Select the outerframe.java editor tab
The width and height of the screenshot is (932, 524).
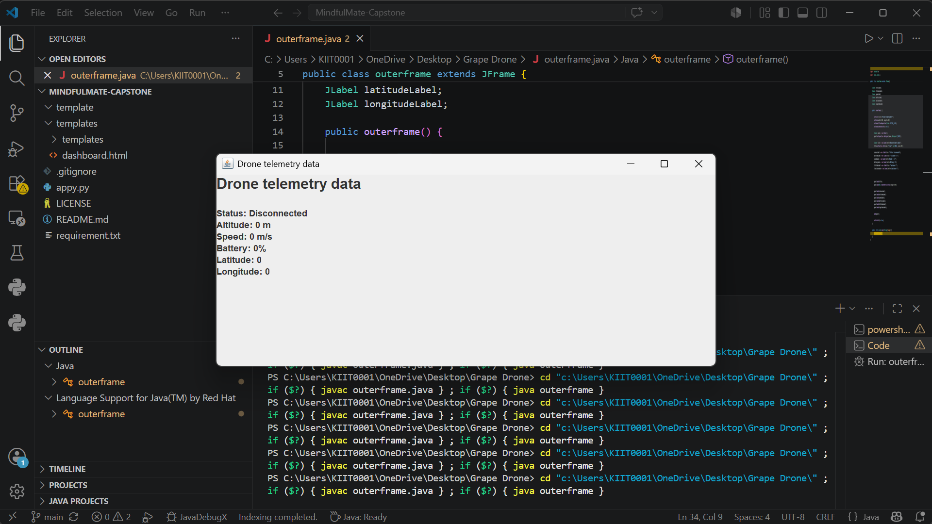[x=307, y=39]
